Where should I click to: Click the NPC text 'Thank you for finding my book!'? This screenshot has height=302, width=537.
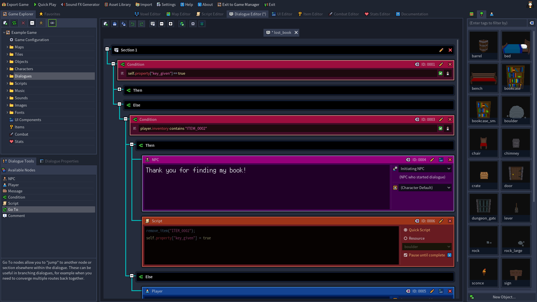(196, 170)
